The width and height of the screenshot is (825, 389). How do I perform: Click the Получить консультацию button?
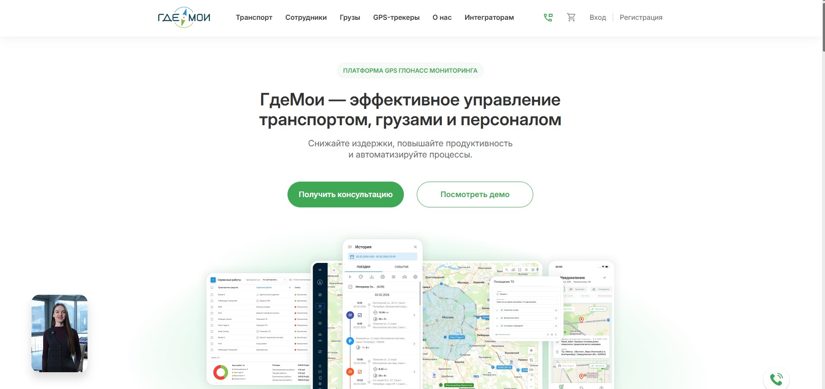point(346,194)
